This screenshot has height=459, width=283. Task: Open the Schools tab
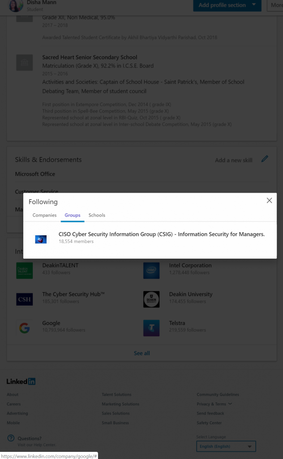pos(97,215)
